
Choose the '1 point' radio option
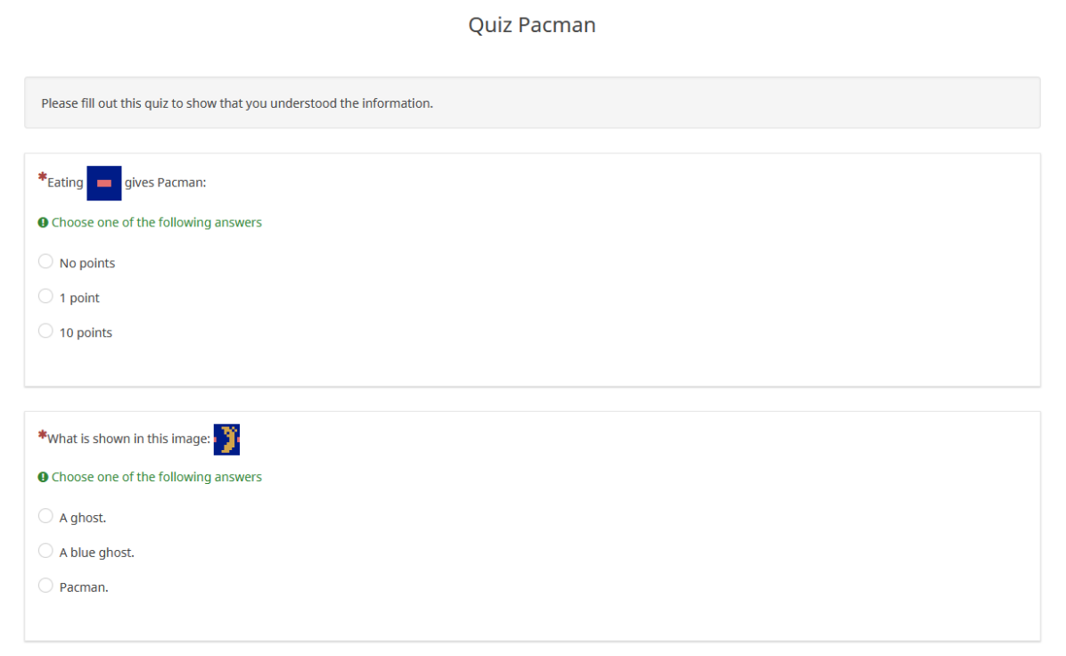(45, 297)
